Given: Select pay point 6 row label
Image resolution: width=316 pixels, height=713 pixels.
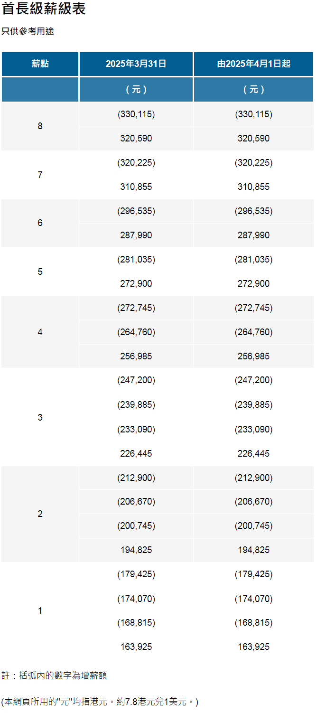Looking at the screenshot, I should coord(40,223).
